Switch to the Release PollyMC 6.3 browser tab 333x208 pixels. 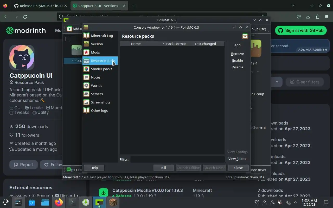[41, 6]
